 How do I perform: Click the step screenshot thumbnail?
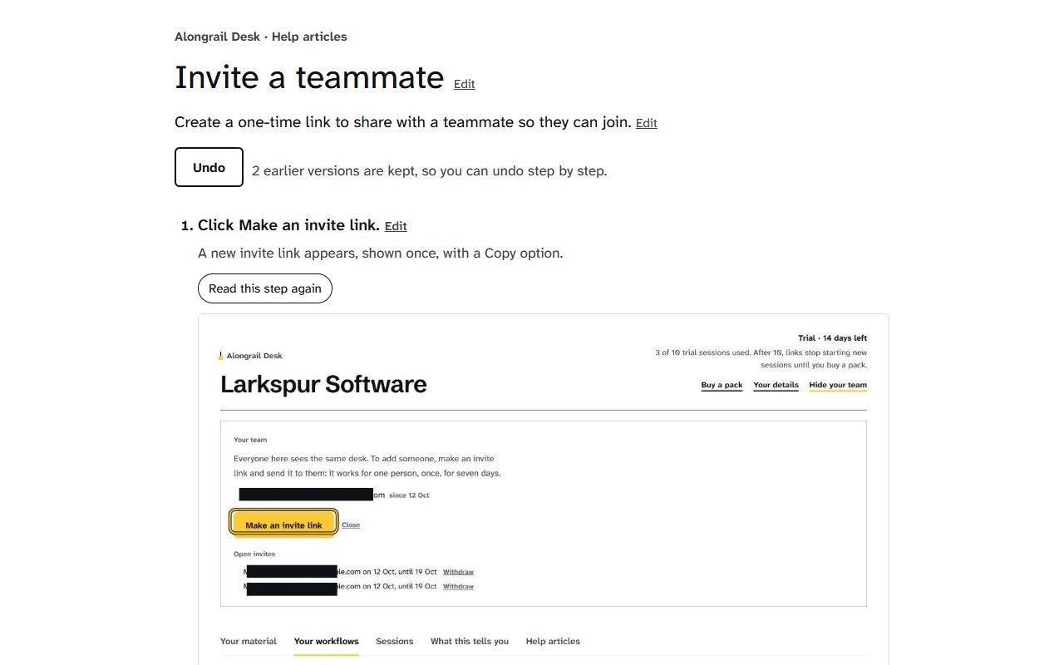coord(544,490)
